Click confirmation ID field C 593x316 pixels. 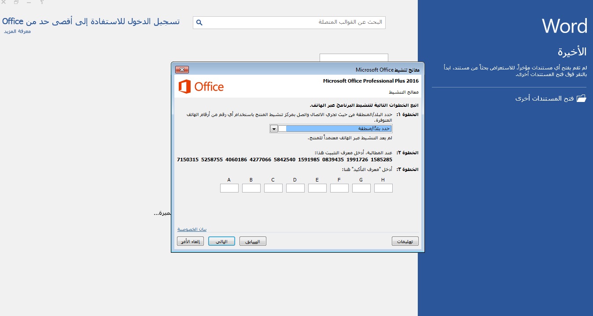coord(273,188)
